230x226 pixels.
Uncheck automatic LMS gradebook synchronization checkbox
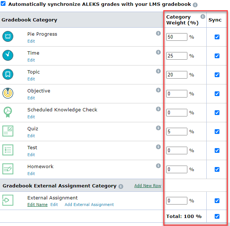tap(3, 4)
